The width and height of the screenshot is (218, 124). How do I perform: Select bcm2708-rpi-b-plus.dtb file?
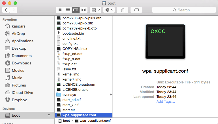[x=84, y=18]
